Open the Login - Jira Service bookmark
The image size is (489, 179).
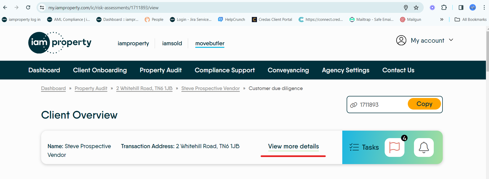point(191,20)
